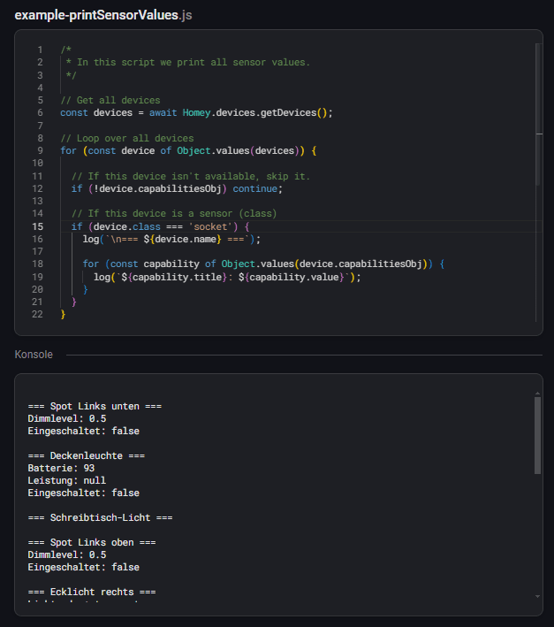Click the comment '// If this device is a sensor (class)'
Viewport: 554px width, 627px height.
tap(174, 213)
